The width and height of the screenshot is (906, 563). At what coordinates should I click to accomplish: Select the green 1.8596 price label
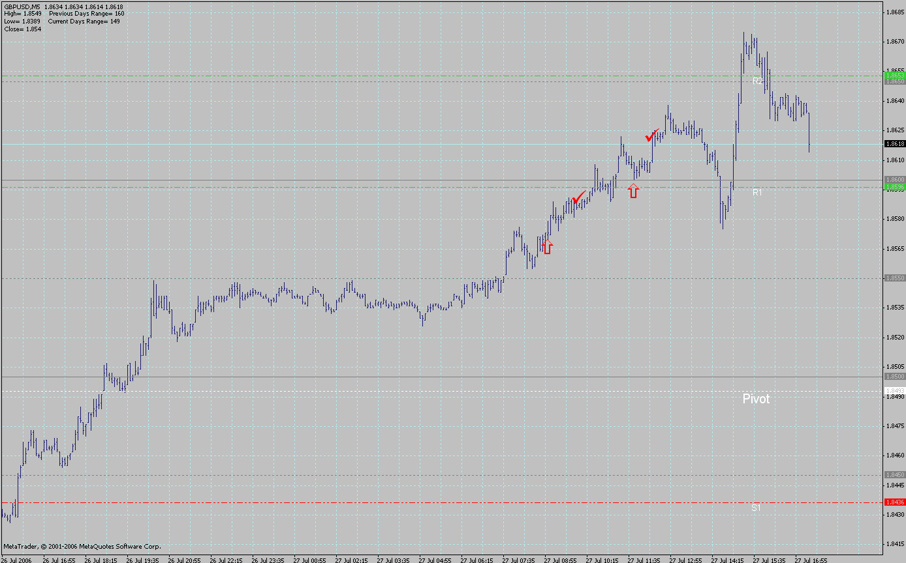click(895, 187)
